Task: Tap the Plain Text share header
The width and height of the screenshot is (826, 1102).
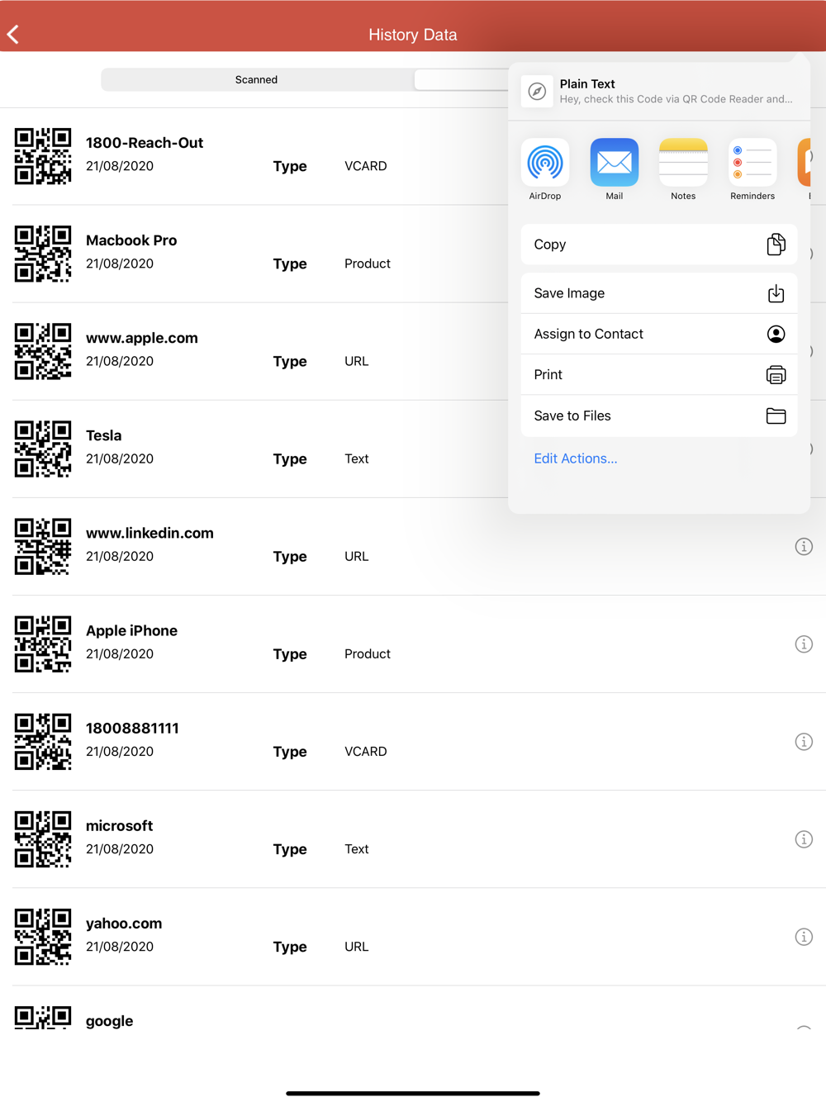Action: click(x=659, y=91)
